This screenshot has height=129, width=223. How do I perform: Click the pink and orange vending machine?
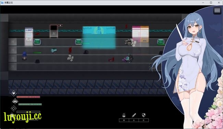(x=141, y=34)
